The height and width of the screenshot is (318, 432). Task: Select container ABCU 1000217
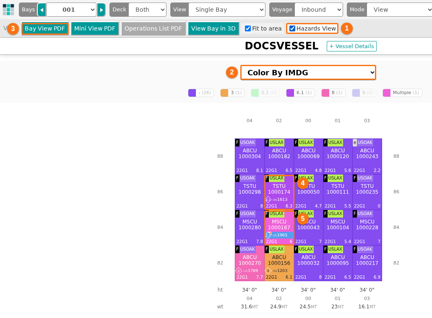(367, 263)
